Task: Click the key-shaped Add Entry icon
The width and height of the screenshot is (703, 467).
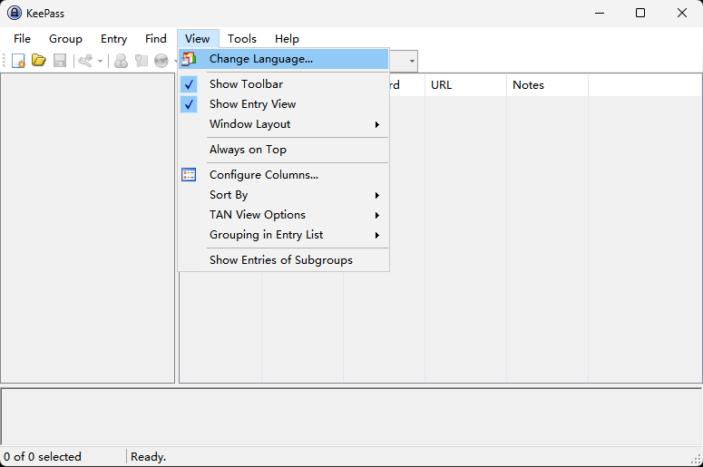Action: (x=86, y=61)
